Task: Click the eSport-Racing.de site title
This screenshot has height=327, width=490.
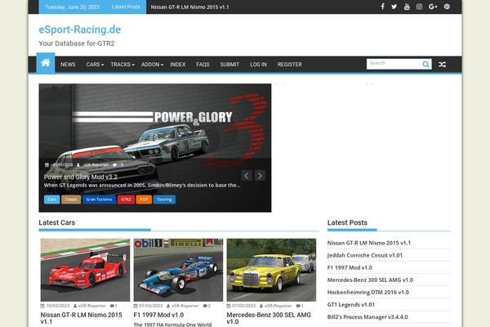Action: point(80,29)
